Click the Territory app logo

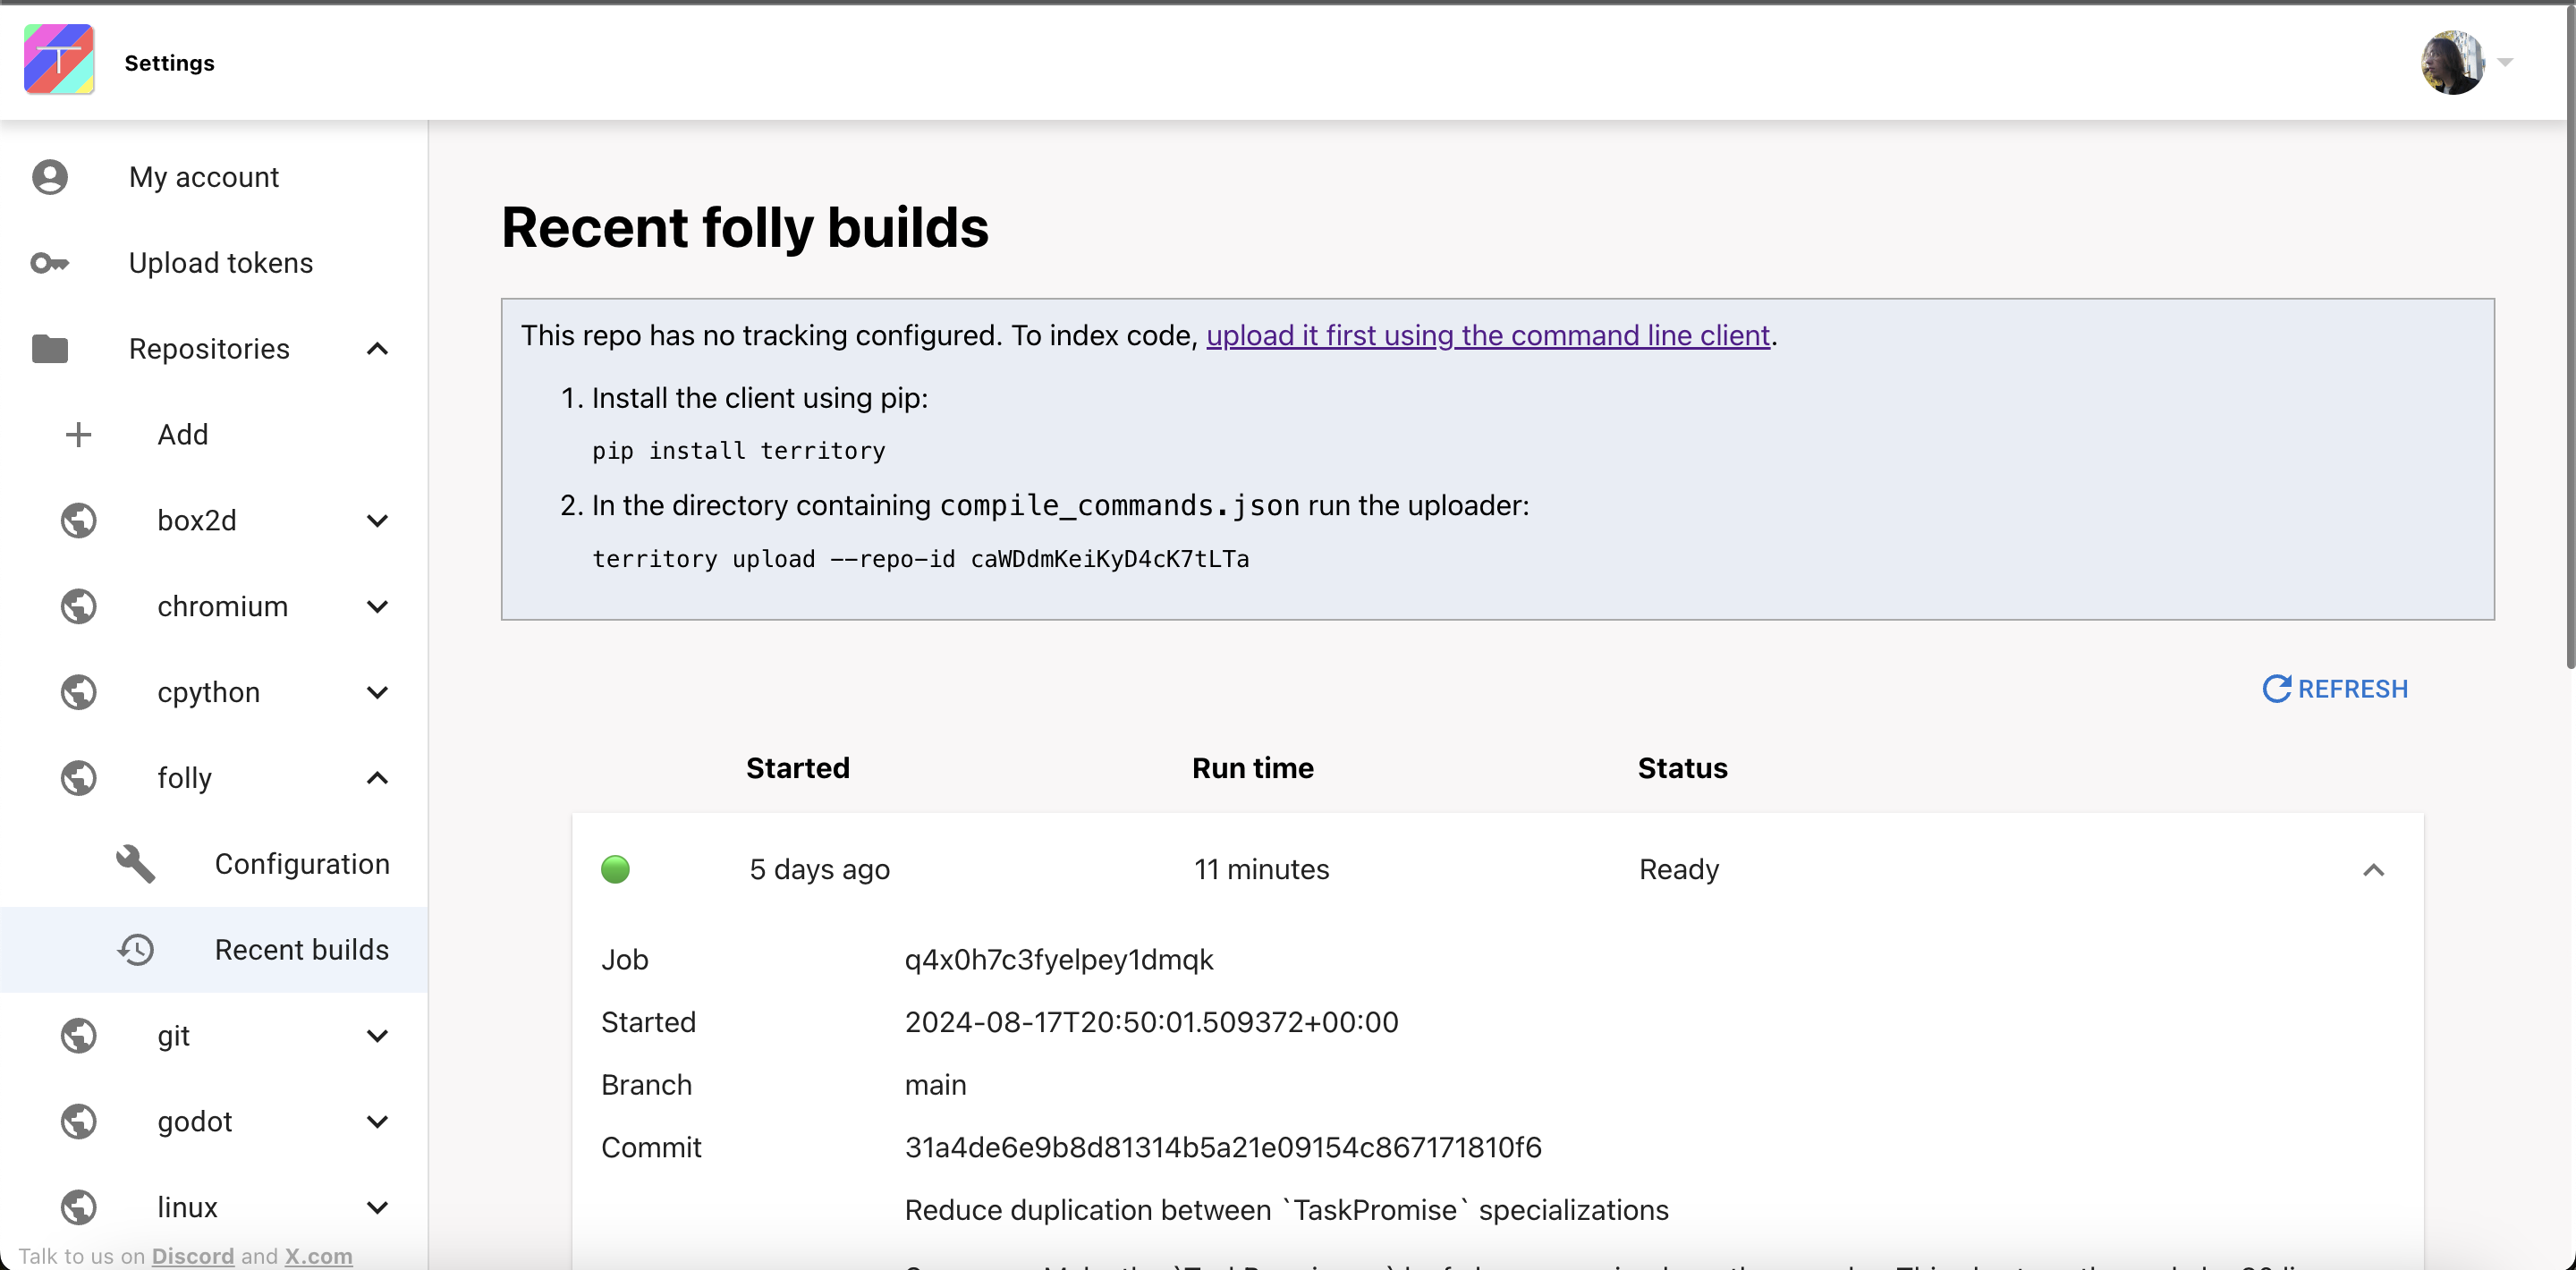tap(59, 60)
